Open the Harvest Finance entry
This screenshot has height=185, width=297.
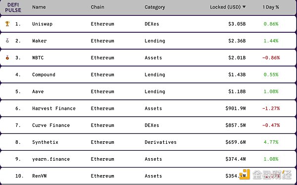click(54, 108)
